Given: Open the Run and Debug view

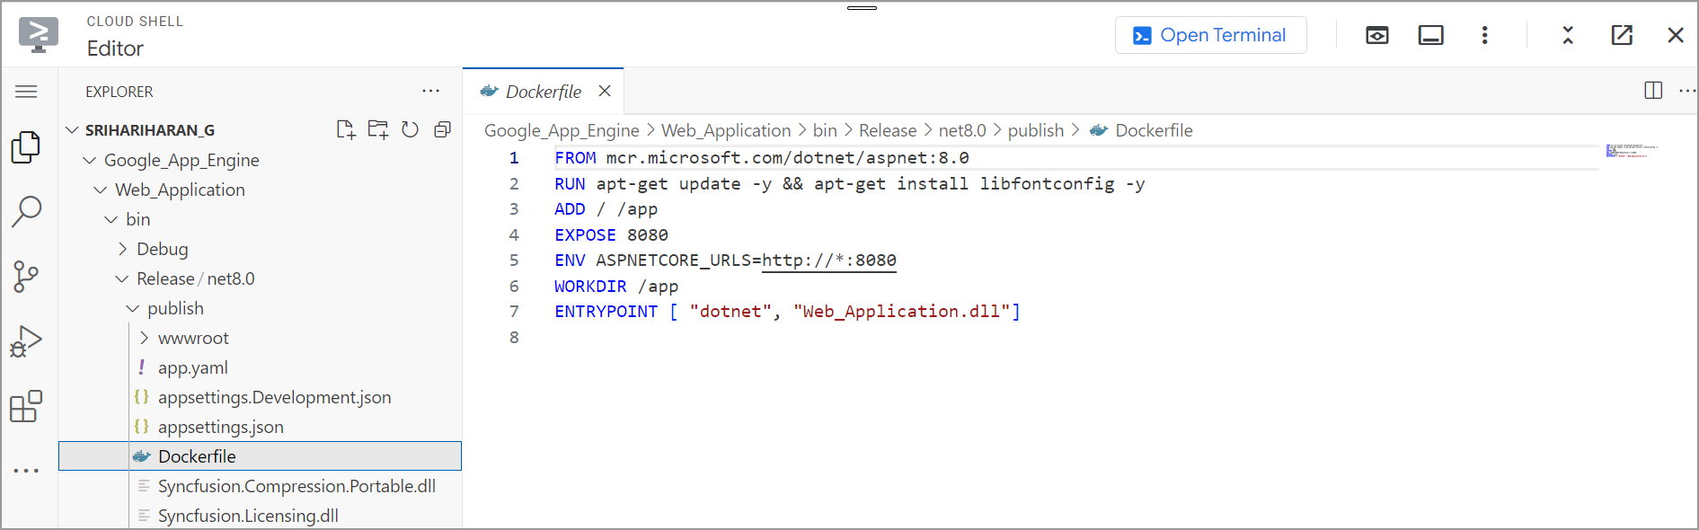Looking at the screenshot, I should click(x=26, y=341).
